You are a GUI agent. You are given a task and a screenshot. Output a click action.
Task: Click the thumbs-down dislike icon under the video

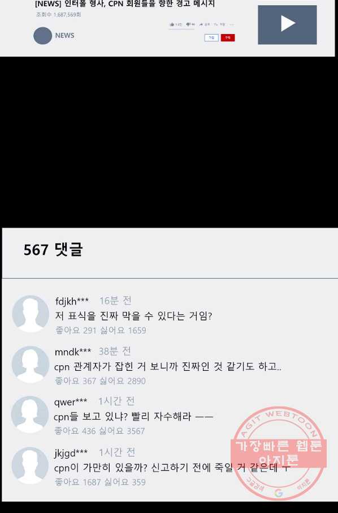click(x=188, y=24)
